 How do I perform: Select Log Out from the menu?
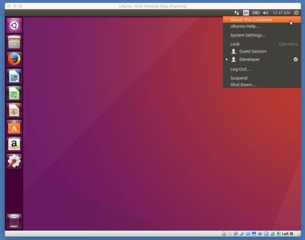click(240, 69)
